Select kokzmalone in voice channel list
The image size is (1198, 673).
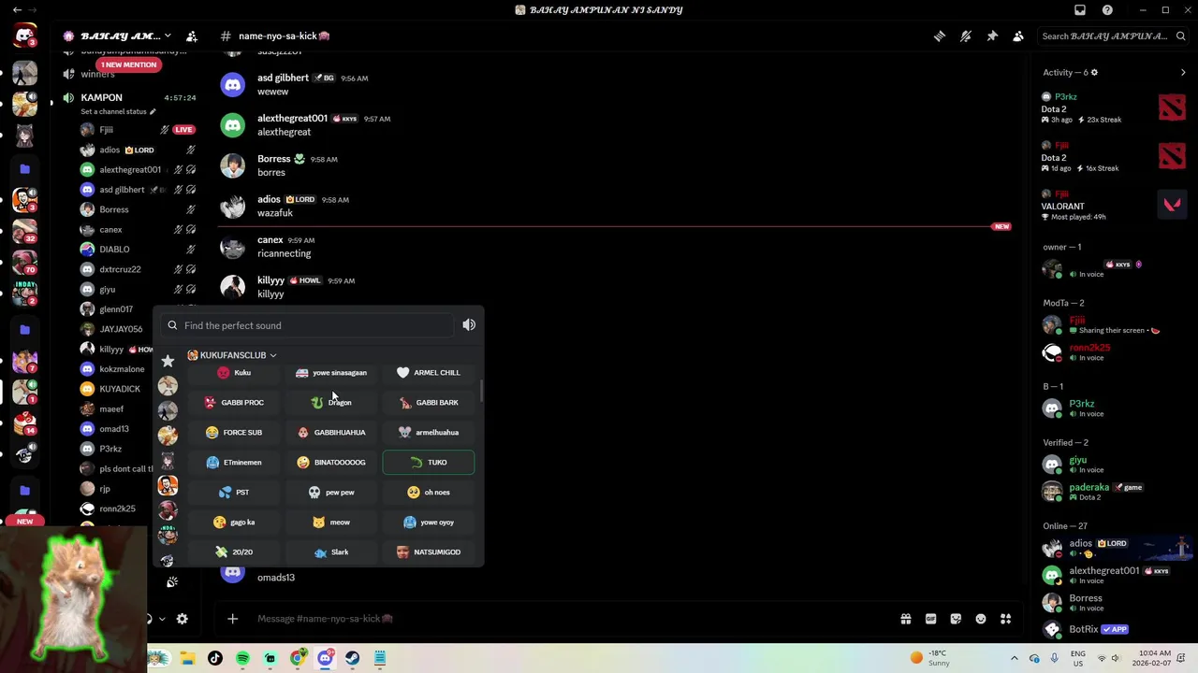pyautogui.click(x=122, y=369)
